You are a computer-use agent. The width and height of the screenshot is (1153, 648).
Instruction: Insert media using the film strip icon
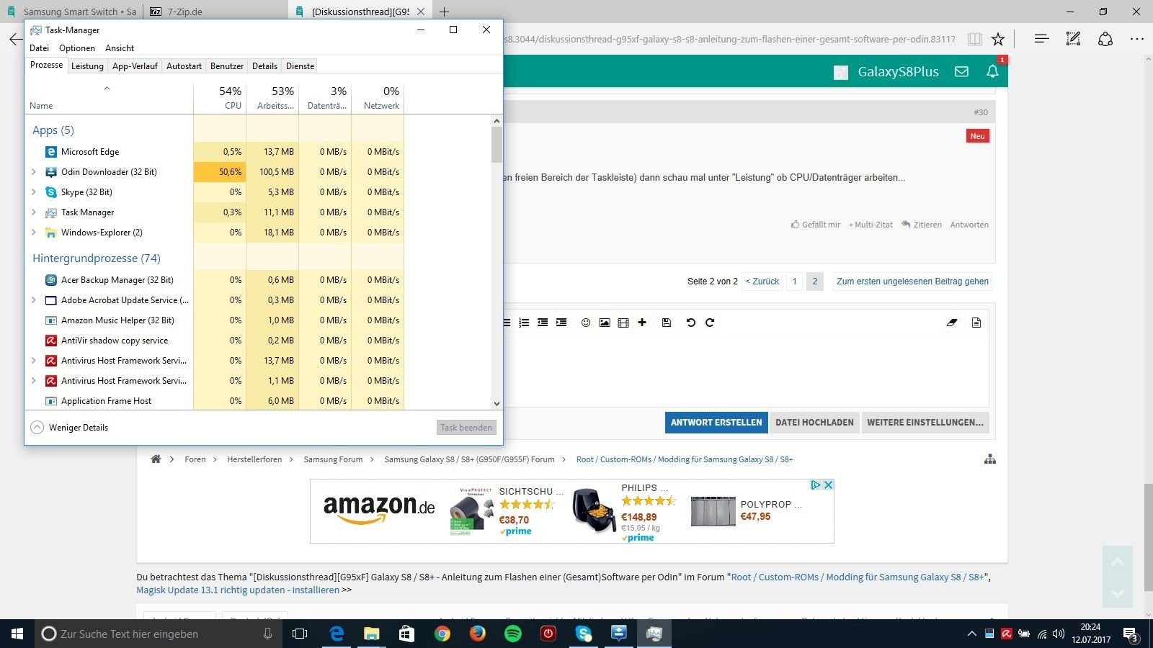tap(623, 323)
